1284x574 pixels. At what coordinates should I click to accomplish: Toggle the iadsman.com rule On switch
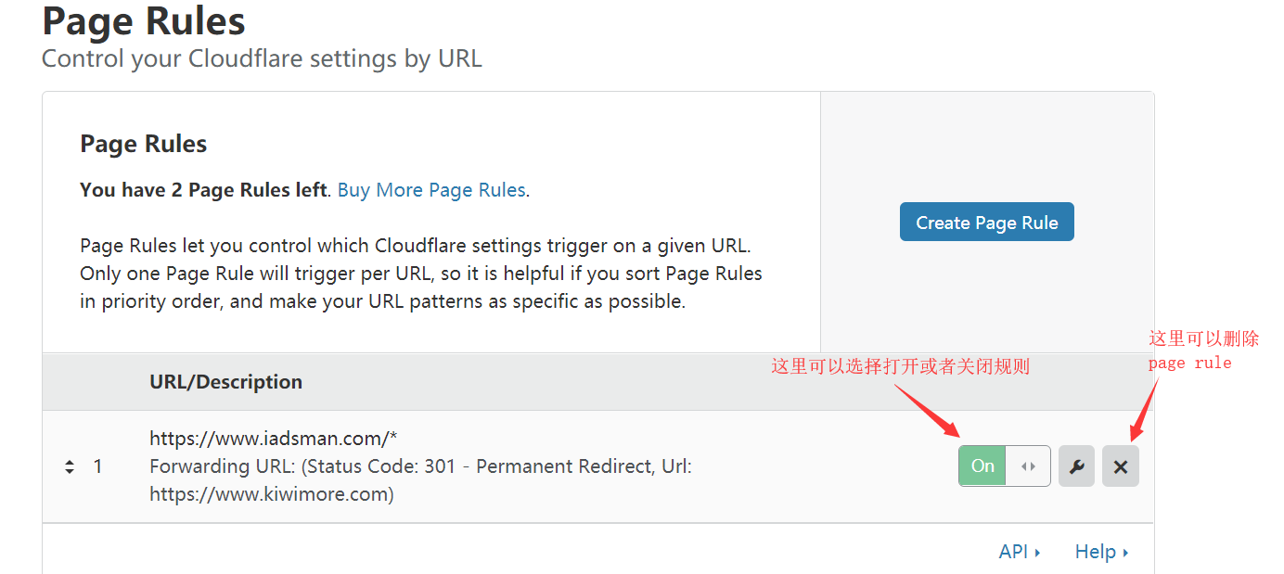(1004, 466)
